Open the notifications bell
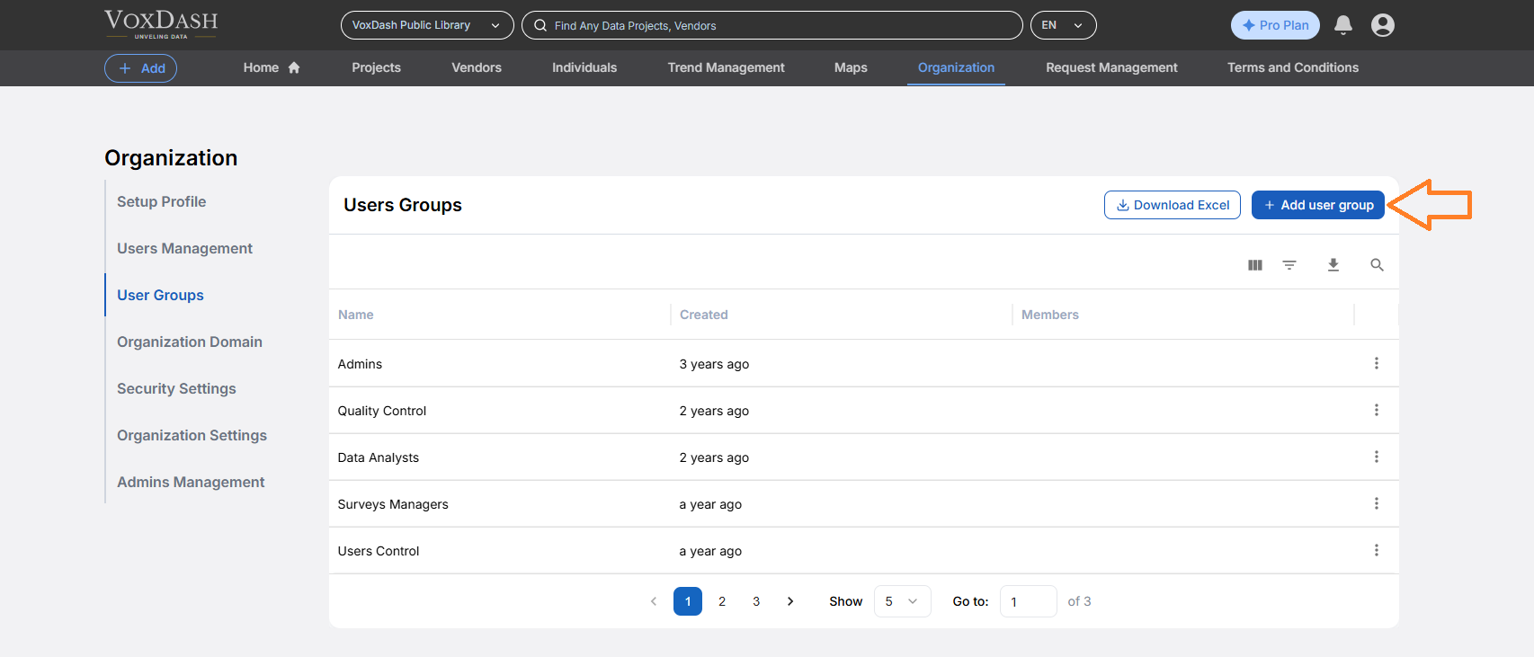The width and height of the screenshot is (1534, 657). [1342, 25]
